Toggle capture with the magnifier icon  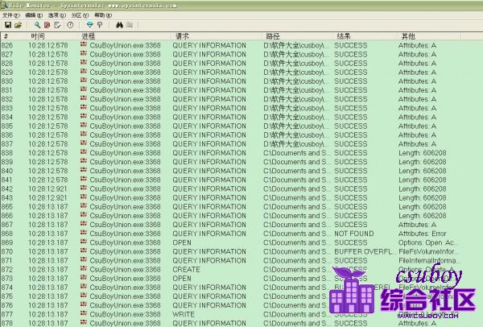(x=37, y=25)
